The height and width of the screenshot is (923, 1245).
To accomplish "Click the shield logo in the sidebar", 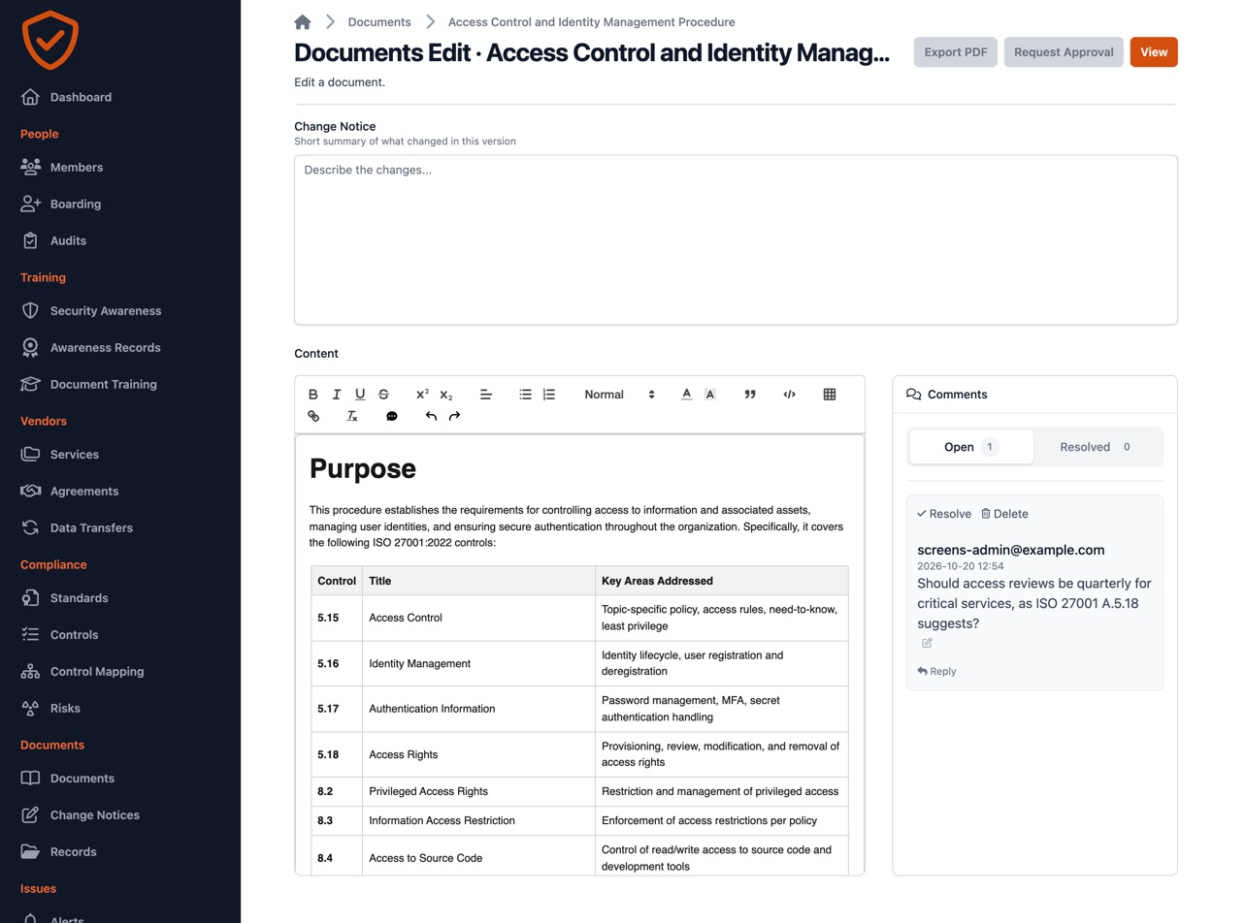I will [49, 40].
